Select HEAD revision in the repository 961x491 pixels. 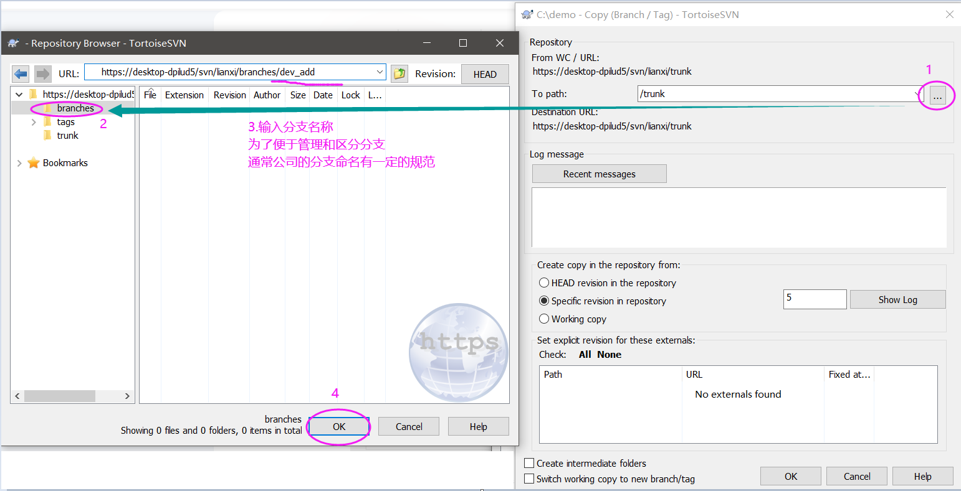[x=544, y=283]
